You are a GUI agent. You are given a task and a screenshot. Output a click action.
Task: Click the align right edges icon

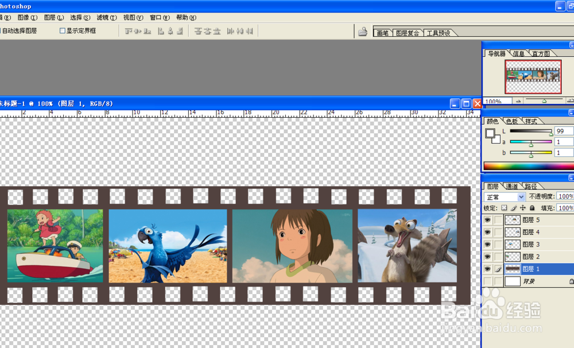pyautogui.click(x=180, y=31)
